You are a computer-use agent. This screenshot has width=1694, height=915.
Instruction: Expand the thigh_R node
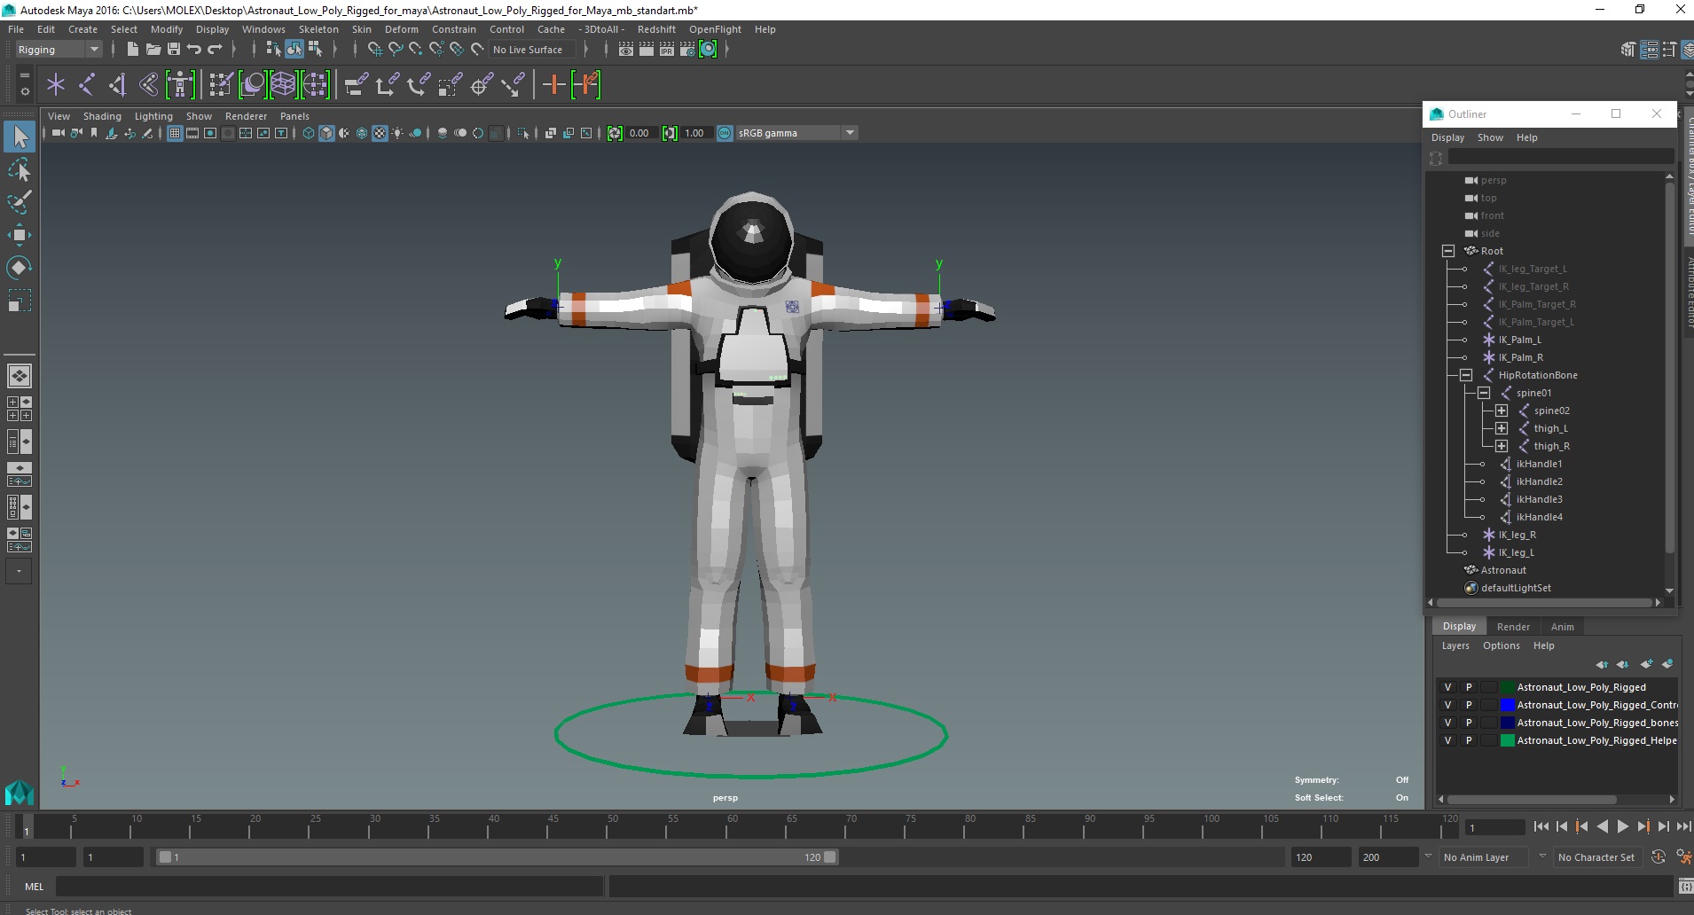1502,446
